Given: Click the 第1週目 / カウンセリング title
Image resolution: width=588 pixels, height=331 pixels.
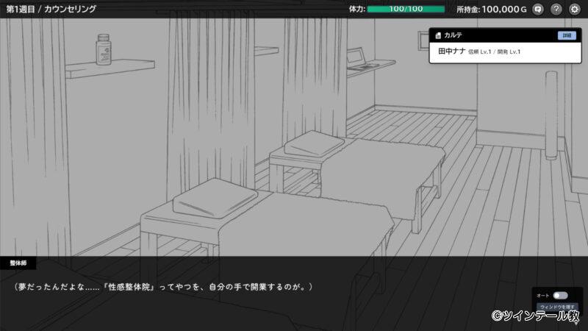Looking at the screenshot, I should pyautogui.click(x=51, y=9).
